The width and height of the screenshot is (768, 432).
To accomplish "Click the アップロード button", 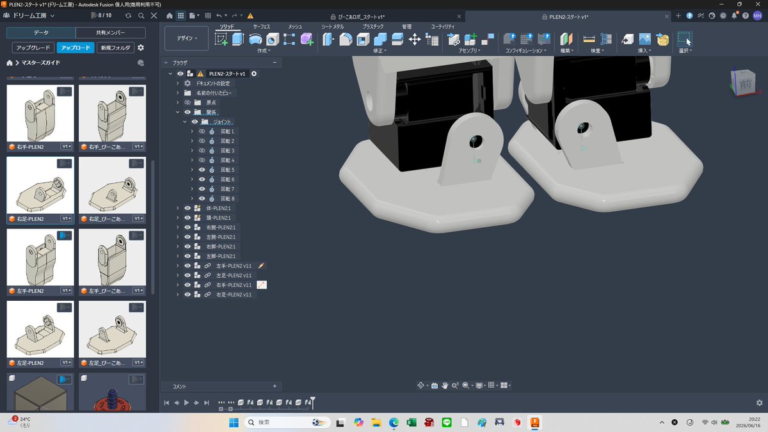I will (76, 47).
